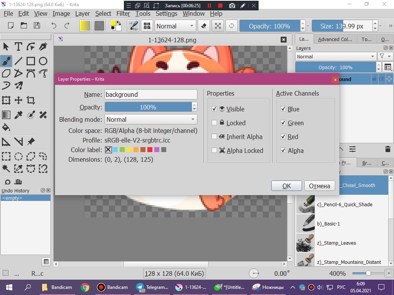Choose the red color label

(150, 150)
